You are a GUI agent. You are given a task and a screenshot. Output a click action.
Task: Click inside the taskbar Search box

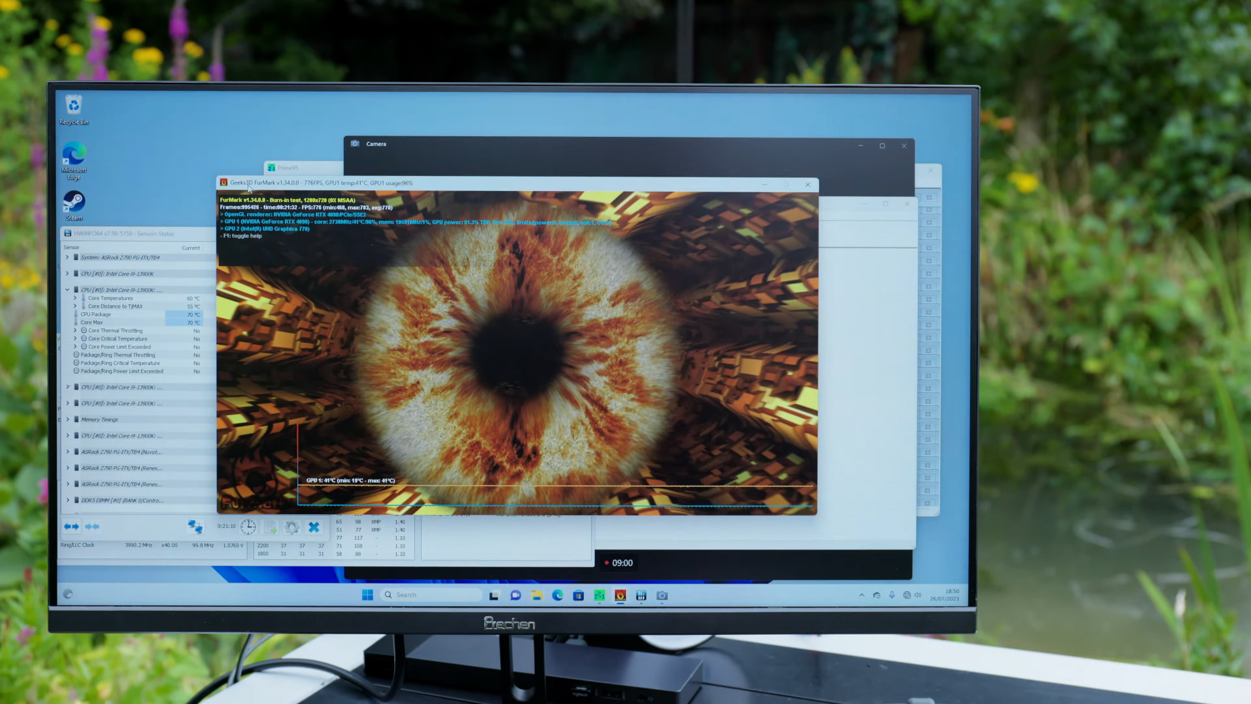[x=431, y=595]
